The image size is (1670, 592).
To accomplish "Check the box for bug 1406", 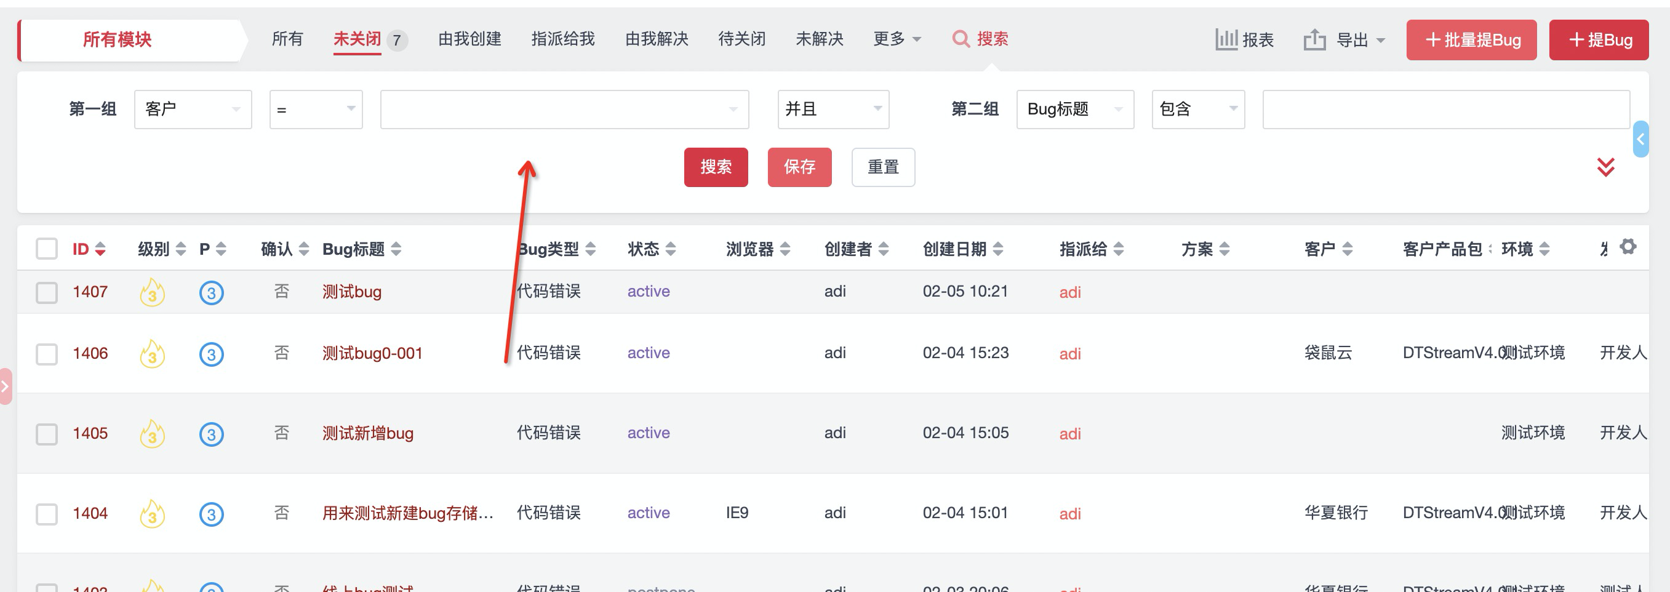I will 47,354.
